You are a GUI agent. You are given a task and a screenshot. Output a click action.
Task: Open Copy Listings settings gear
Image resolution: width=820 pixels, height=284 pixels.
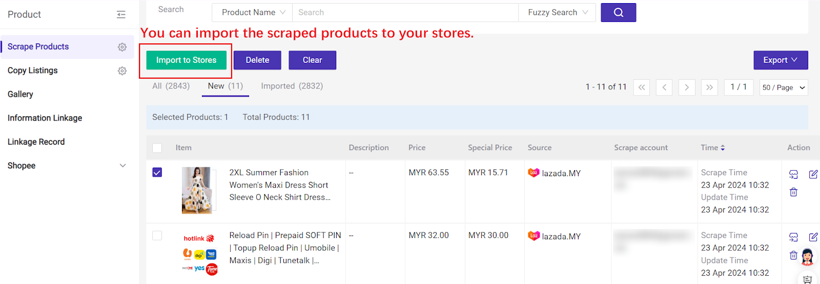[x=122, y=71]
